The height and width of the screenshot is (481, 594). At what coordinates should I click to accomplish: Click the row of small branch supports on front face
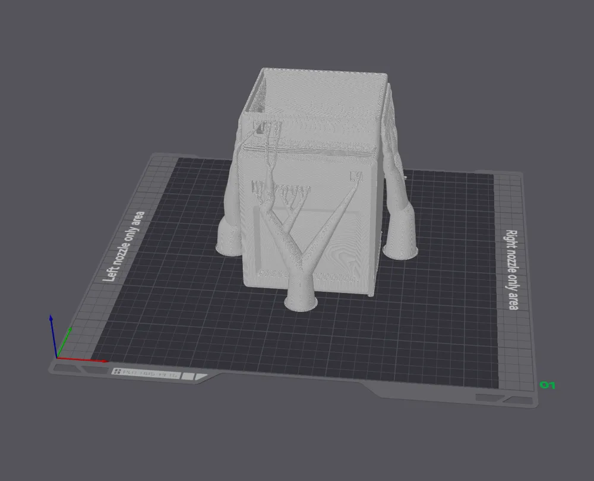281,191
